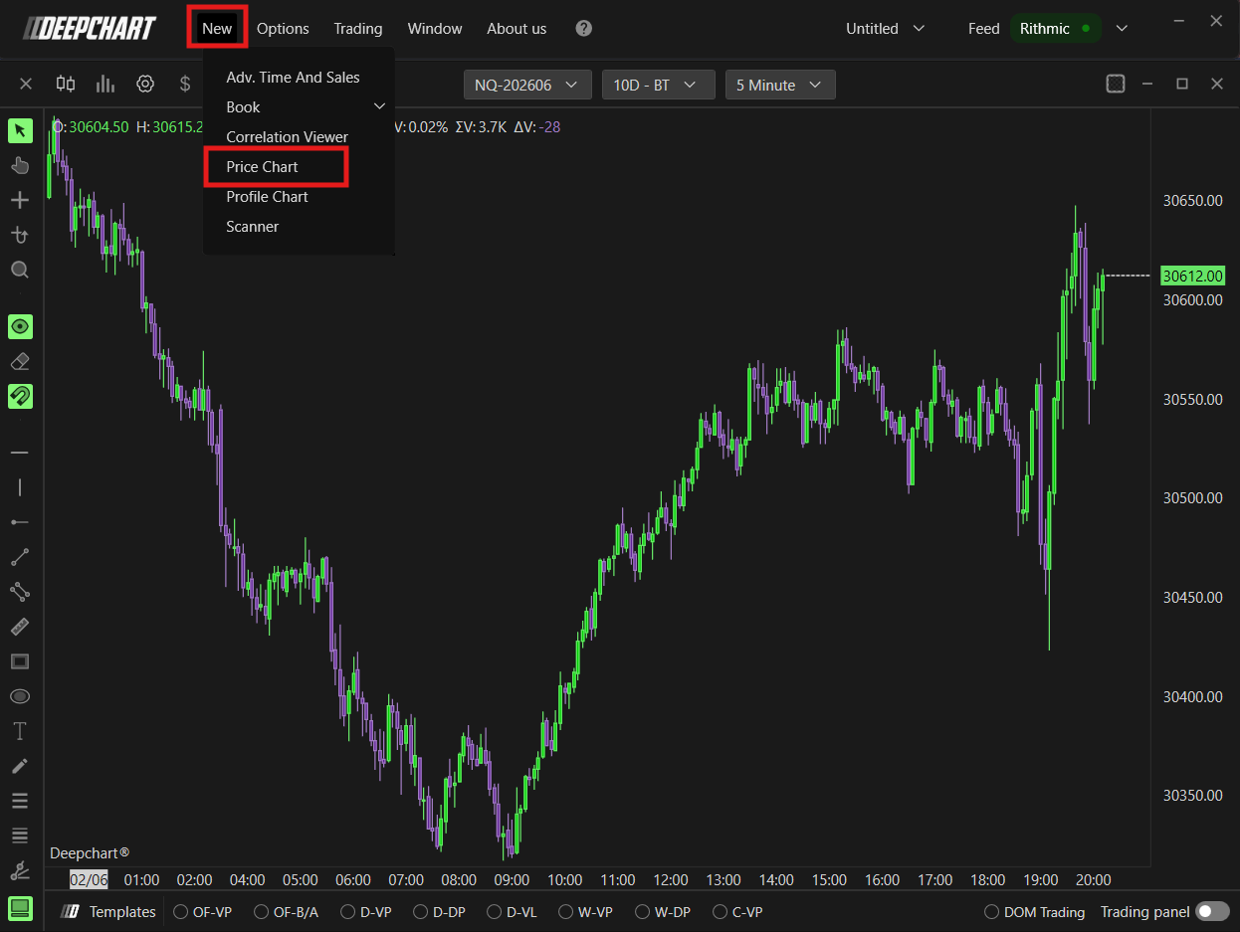The height and width of the screenshot is (932, 1240).
Task: Open the Window menu
Action: pyautogui.click(x=435, y=29)
